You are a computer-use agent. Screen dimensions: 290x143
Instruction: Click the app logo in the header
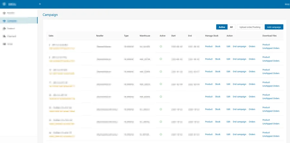pyautogui.click(x=4, y=4)
